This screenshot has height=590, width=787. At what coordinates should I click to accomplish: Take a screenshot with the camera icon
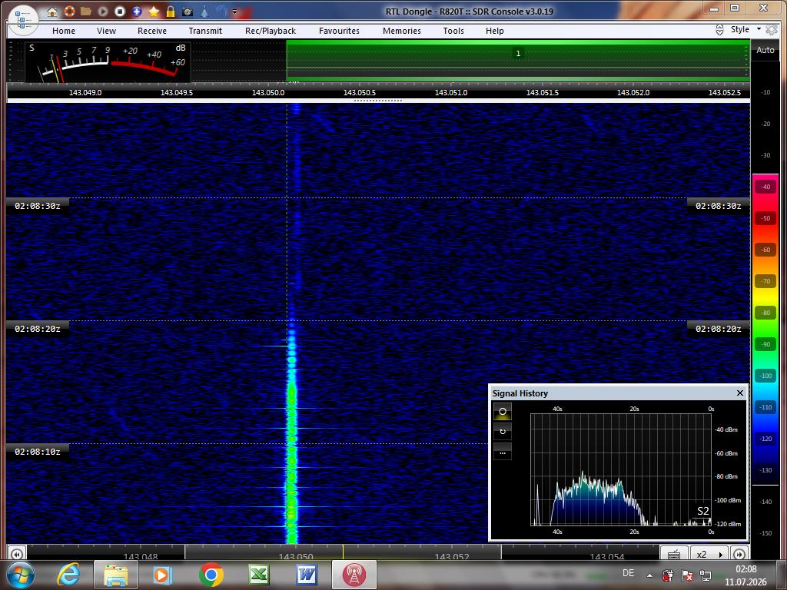click(x=188, y=11)
